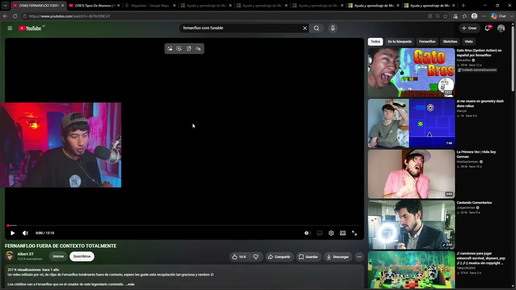Click the video title text
This screenshot has width=516, height=290.
point(60,246)
